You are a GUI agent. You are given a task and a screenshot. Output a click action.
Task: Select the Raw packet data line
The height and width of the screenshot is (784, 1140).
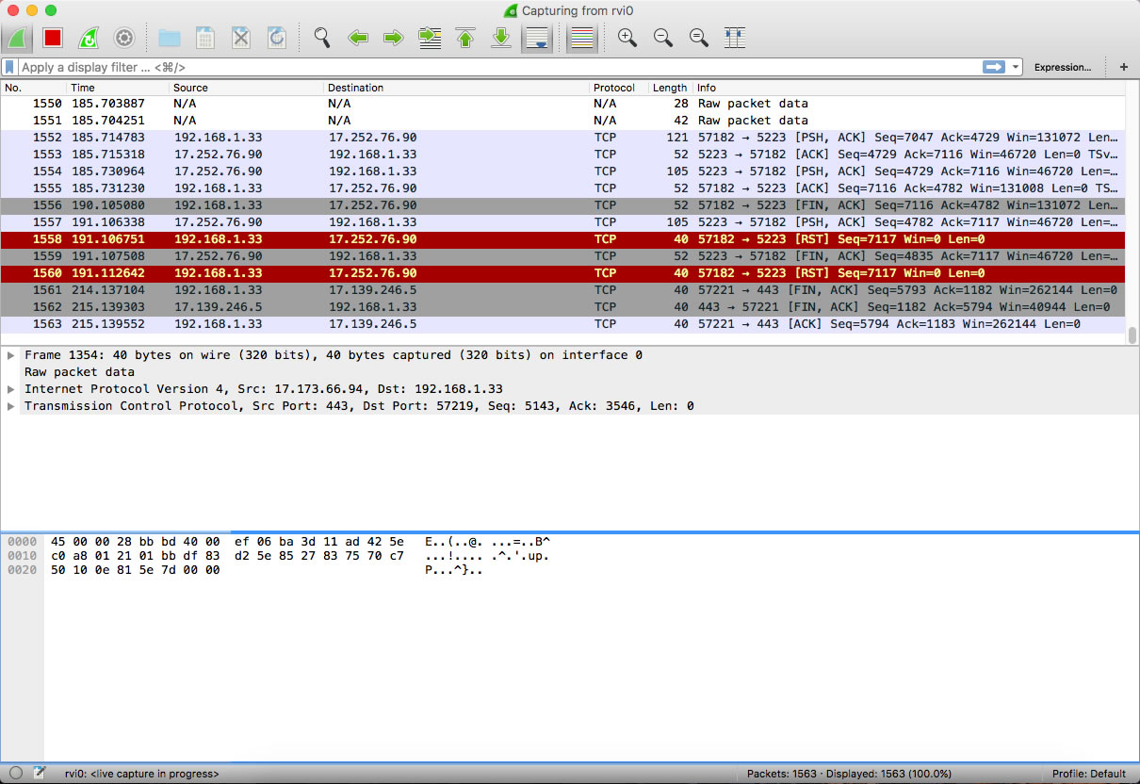(79, 372)
